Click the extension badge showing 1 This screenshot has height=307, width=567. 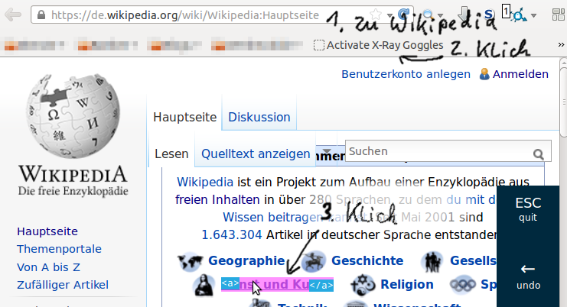click(x=506, y=11)
